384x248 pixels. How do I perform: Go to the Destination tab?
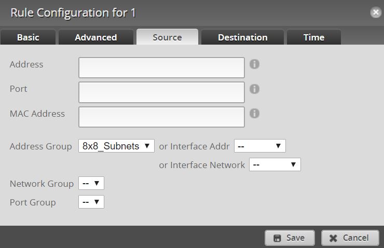click(242, 37)
